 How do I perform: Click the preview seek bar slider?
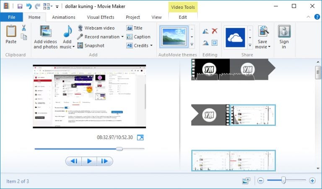tap(119, 149)
